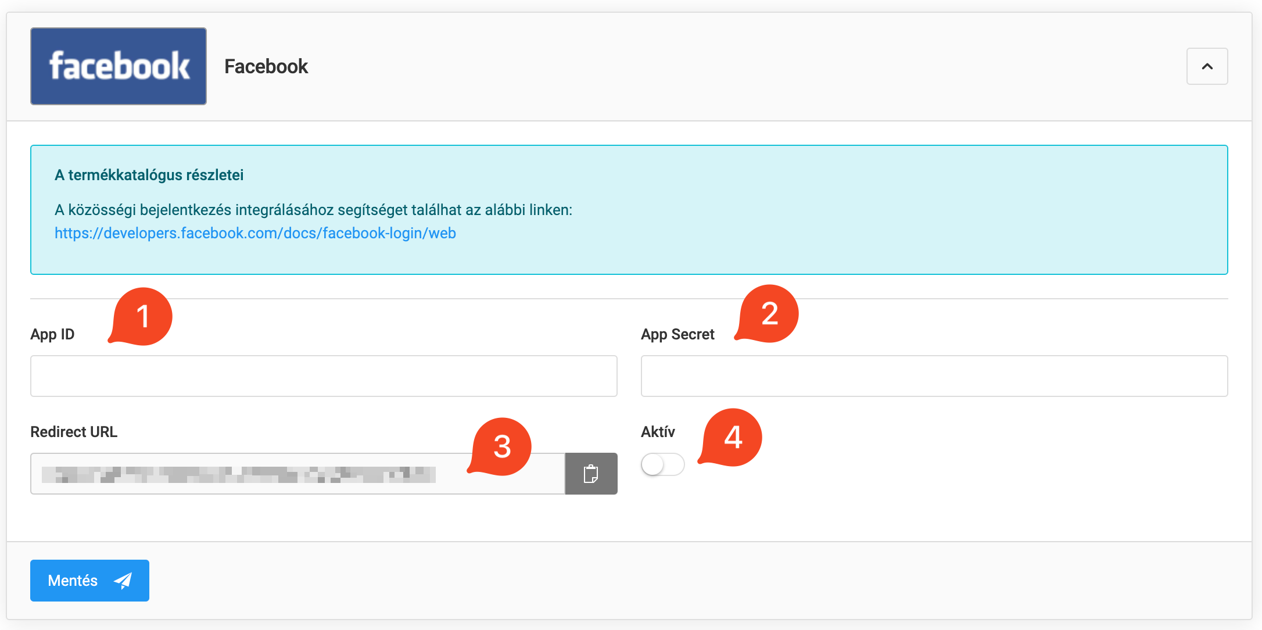Viewport: 1262px width, 630px height.
Task: Click the Facebook logo image
Action: point(119,66)
